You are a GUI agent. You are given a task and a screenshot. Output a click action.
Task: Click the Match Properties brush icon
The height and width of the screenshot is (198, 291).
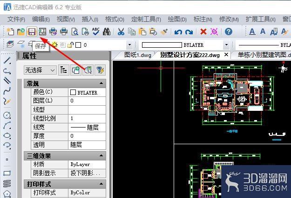pos(164,32)
